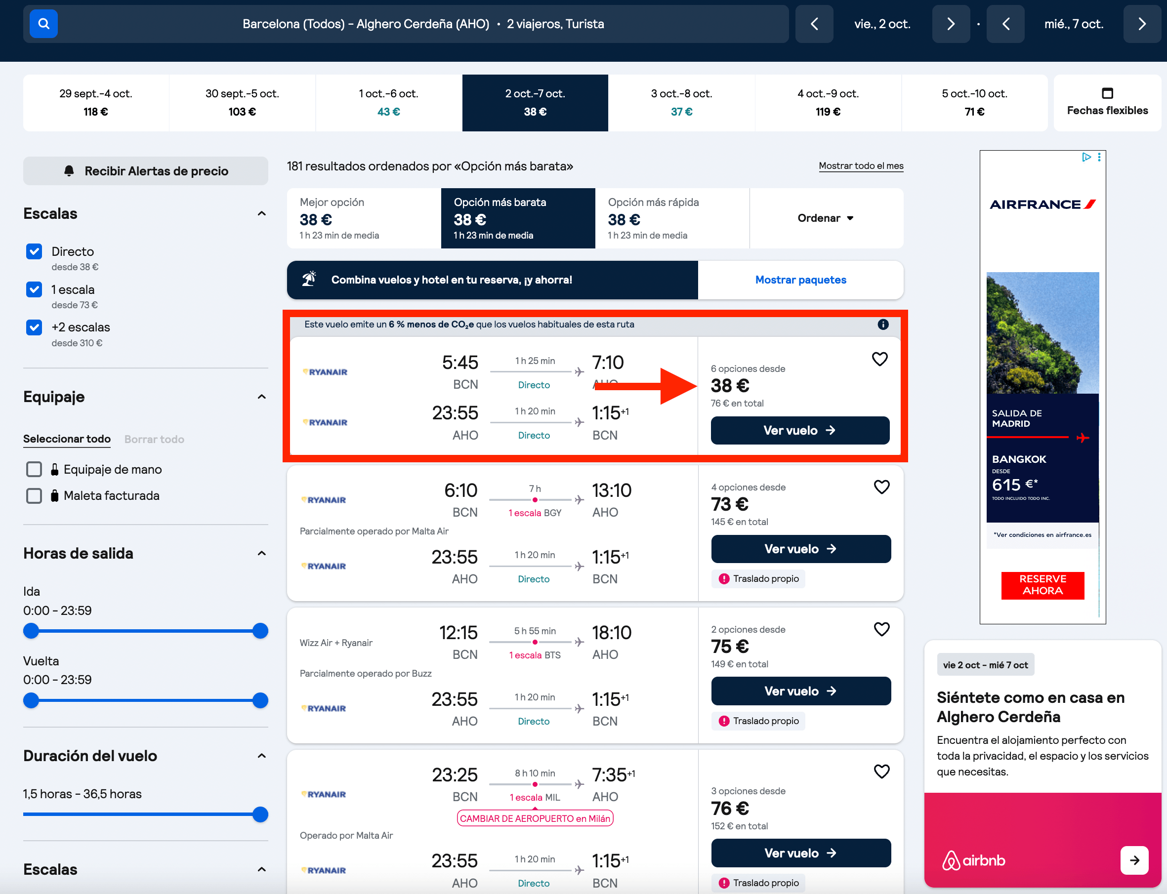Adjust the Duración del vuelo slider handle
The width and height of the screenshot is (1167, 894).
click(x=260, y=814)
